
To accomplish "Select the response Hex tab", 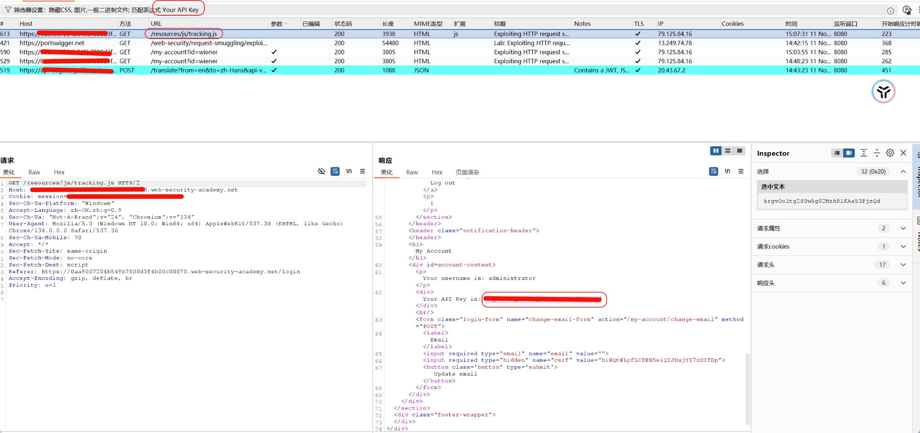I will click(x=437, y=172).
